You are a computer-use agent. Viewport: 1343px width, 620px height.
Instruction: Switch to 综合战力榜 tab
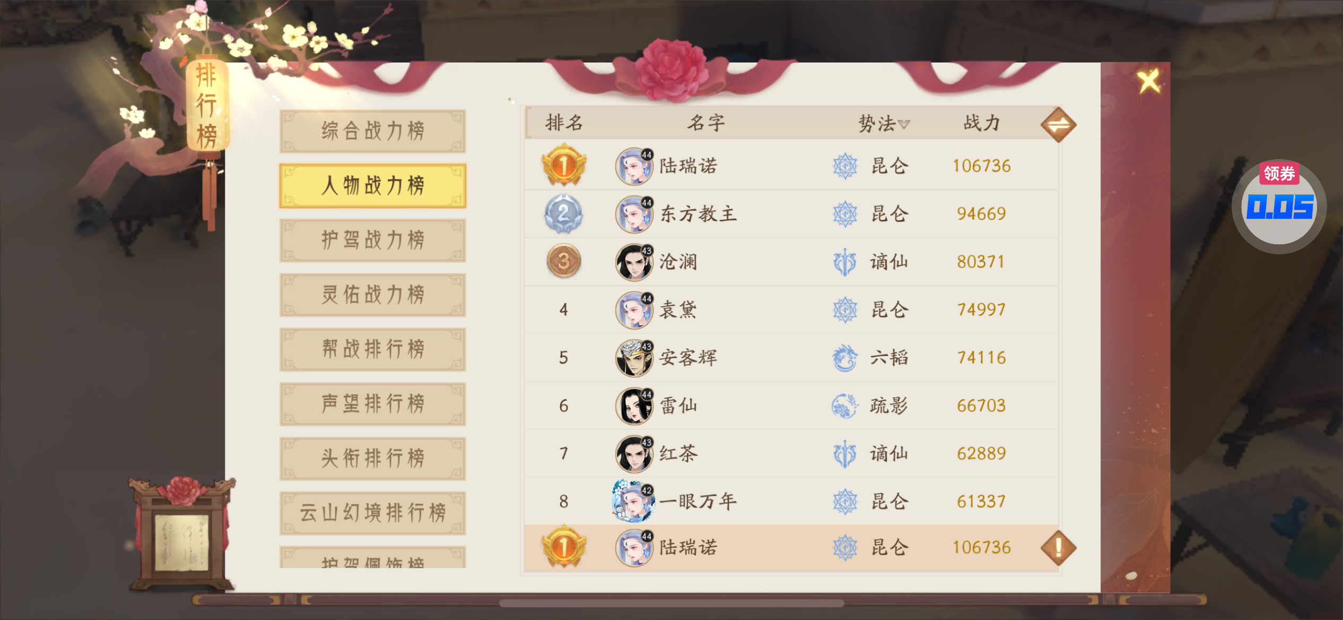pos(373,131)
